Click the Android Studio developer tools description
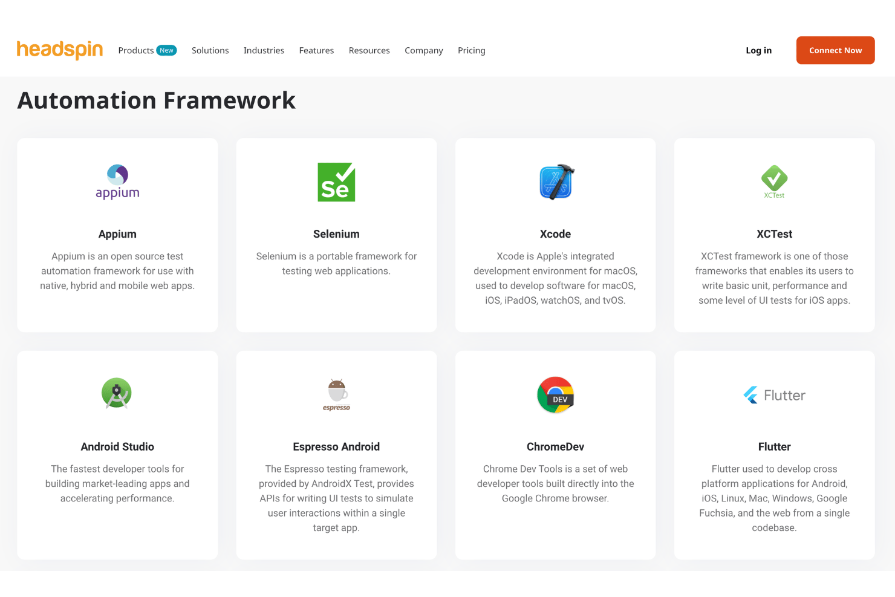This screenshot has width=895, height=597. coord(117,484)
